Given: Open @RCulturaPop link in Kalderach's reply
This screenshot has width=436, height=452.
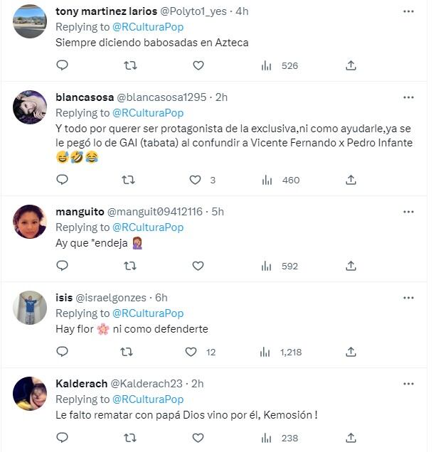Looking at the screenshot, I should [x=148, y=399].
